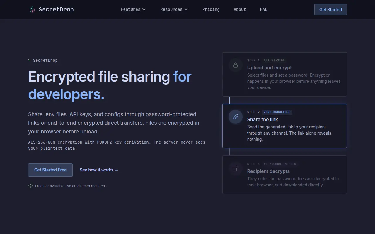Select the Upload and encrypt step card
This screenshot has width=375, height=234.
284,74
